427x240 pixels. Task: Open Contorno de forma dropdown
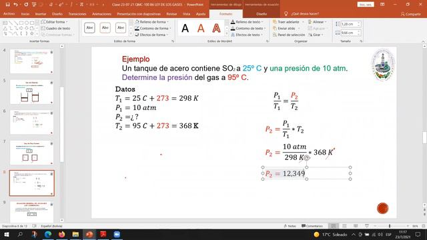coord(153,28)
